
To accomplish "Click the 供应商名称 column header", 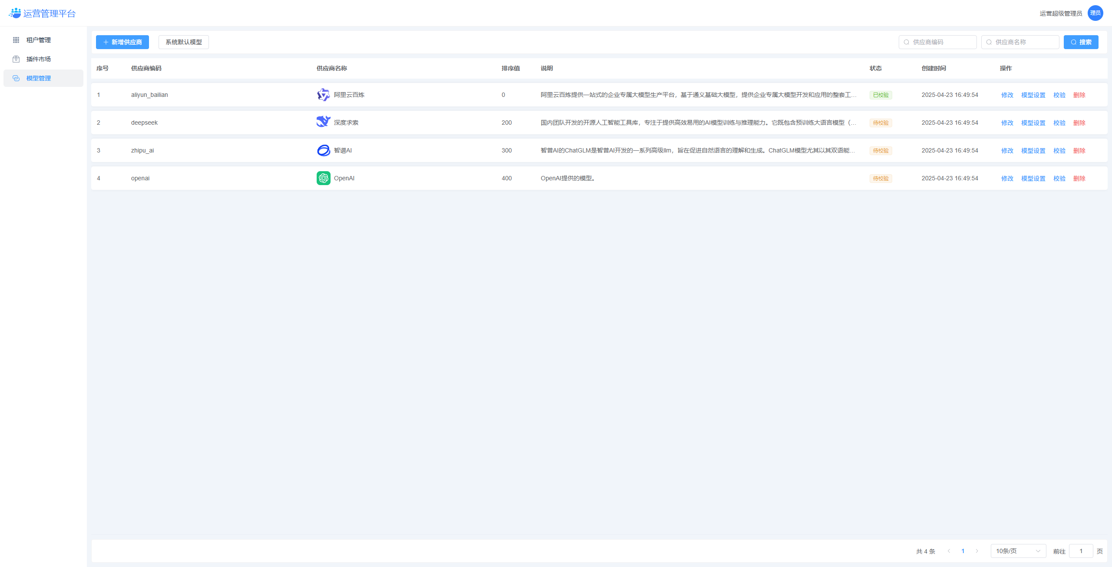I will [x=332, y=68].
